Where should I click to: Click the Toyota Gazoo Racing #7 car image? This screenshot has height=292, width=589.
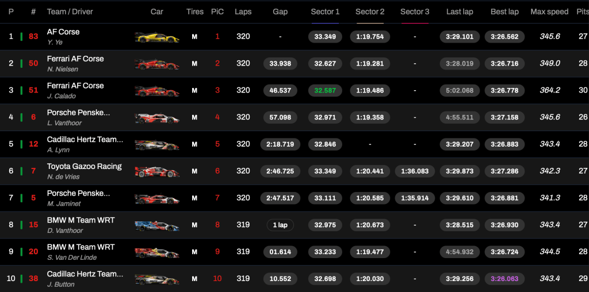(x=157, y=171)
